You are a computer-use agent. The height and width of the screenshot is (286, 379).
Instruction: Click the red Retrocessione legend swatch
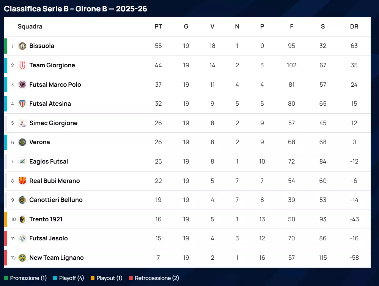click(131, 278)
